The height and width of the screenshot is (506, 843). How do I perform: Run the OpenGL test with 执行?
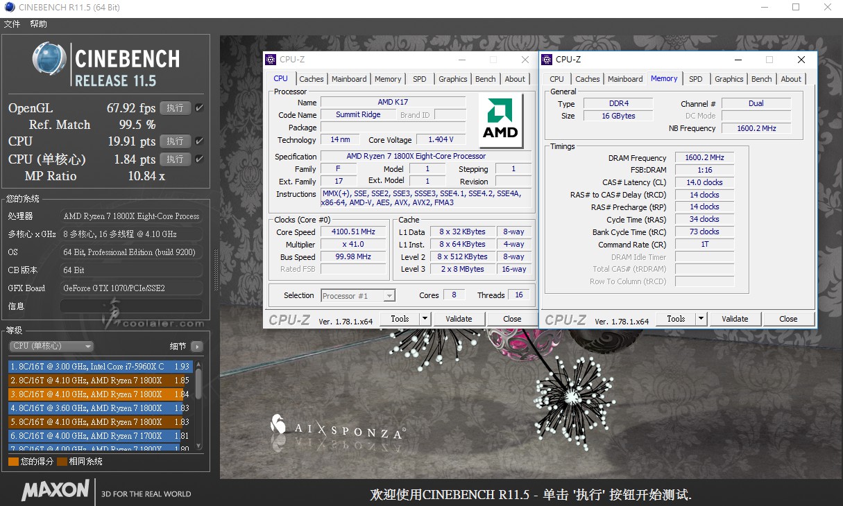click(x=176, y=107)
